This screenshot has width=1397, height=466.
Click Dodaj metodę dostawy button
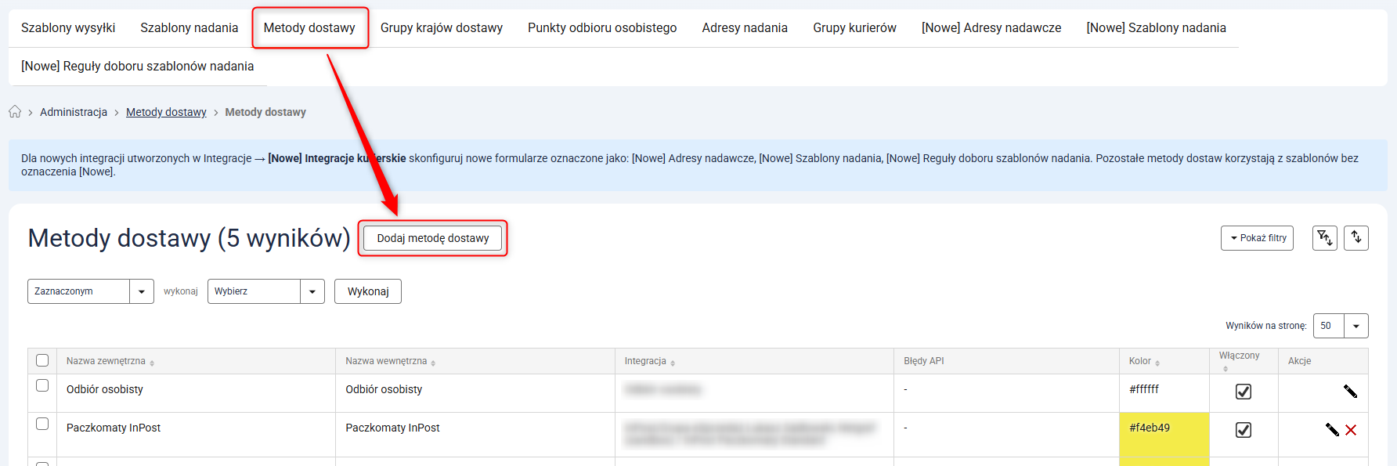tap(432, 238)
